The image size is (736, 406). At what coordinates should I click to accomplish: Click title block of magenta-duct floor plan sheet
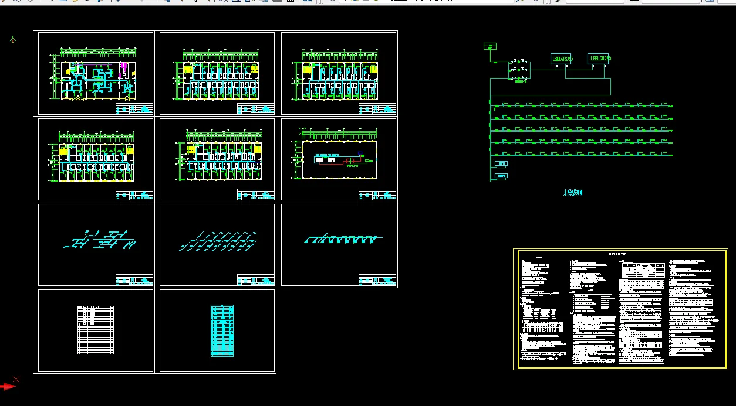pyautogui.click(x=134, y=109)
